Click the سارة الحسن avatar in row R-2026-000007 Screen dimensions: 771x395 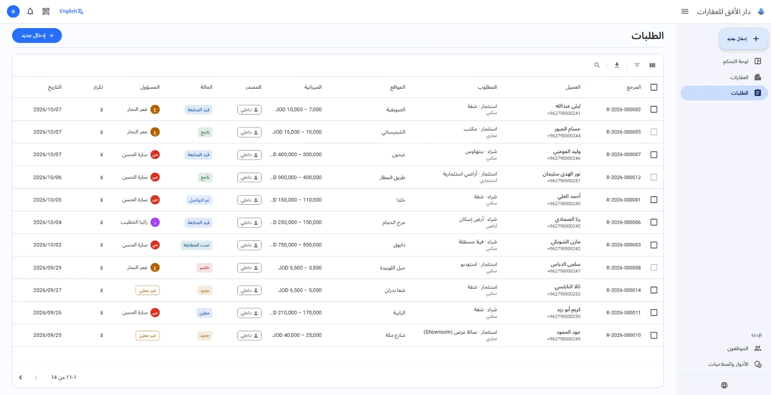click(155, 155)
